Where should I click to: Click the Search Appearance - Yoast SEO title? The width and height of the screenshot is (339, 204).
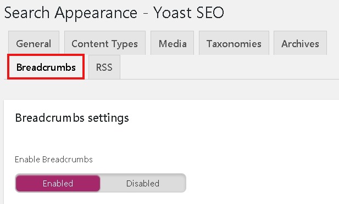click(x=114, y=13)
